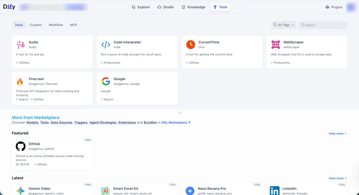Click the Dify logo

pyautogui.click(x=9, y=7)
